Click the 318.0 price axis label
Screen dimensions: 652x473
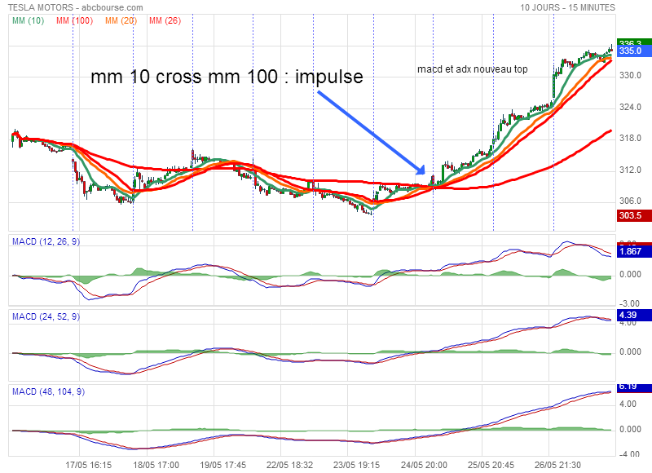630,138
